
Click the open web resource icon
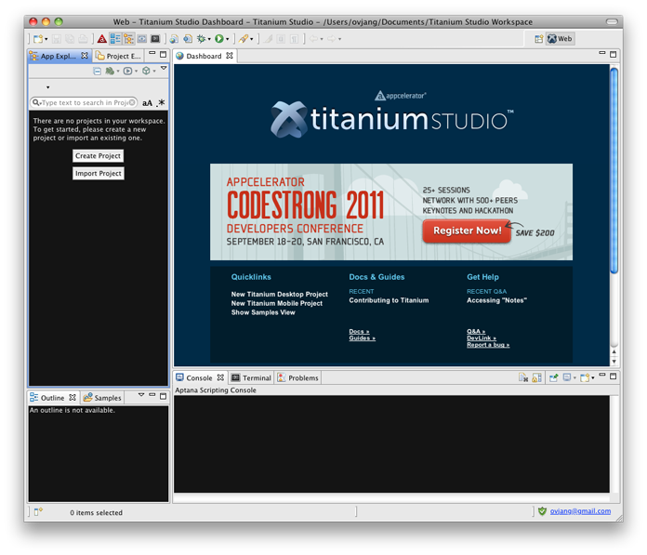tap(188, 39)
